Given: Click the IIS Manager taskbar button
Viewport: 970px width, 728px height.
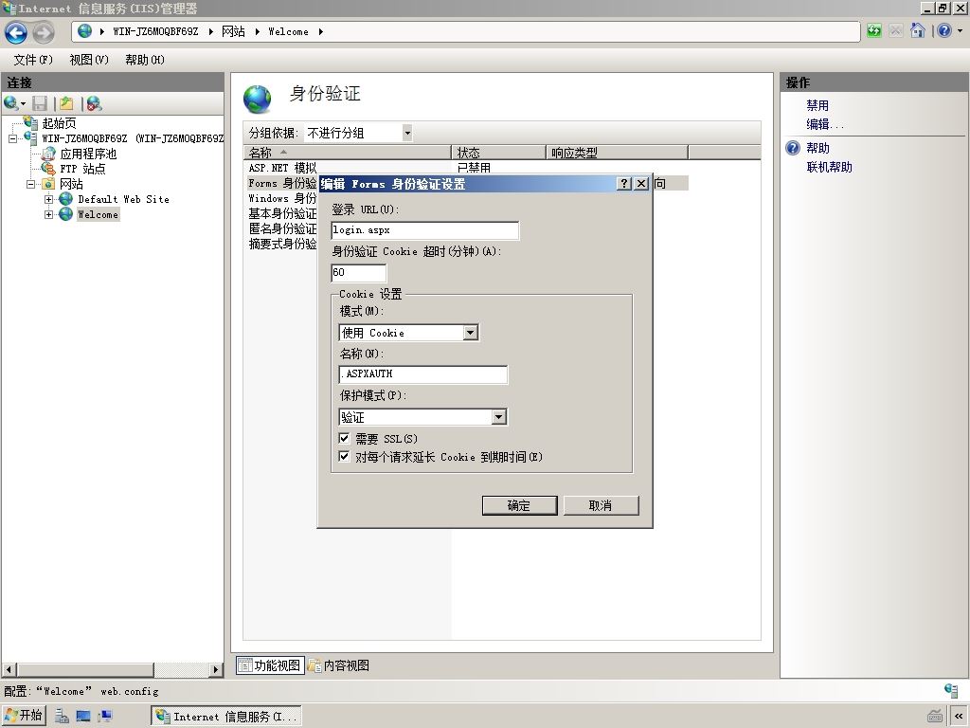Looking at the screenshot, I should [x=226, y=717].
